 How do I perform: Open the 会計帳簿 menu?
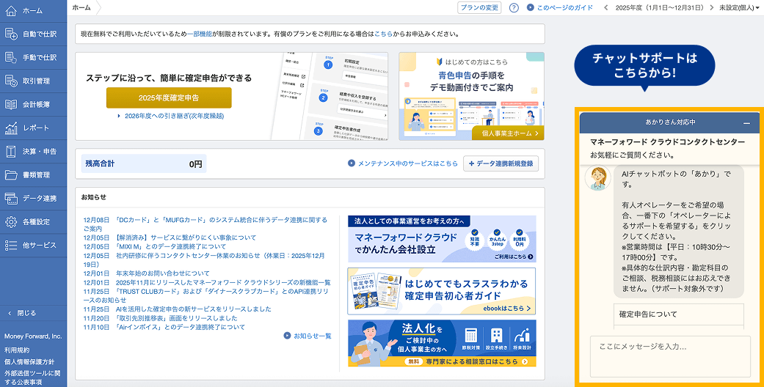pos(36,104)
